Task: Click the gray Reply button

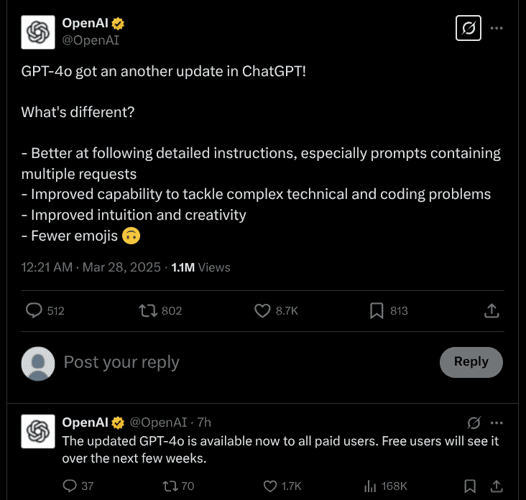Action: pos(471,362)
